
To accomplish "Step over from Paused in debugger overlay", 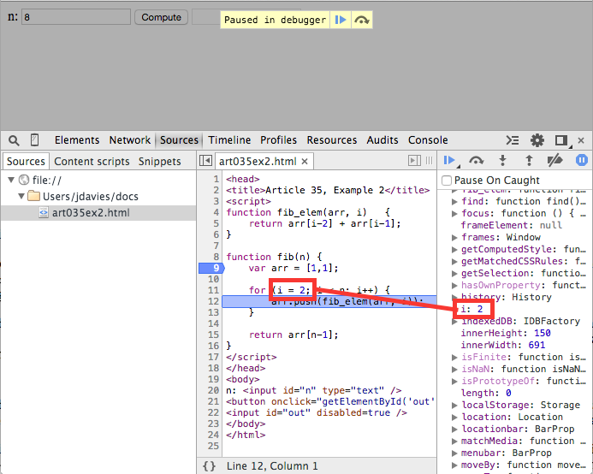I will pos(362,20).
